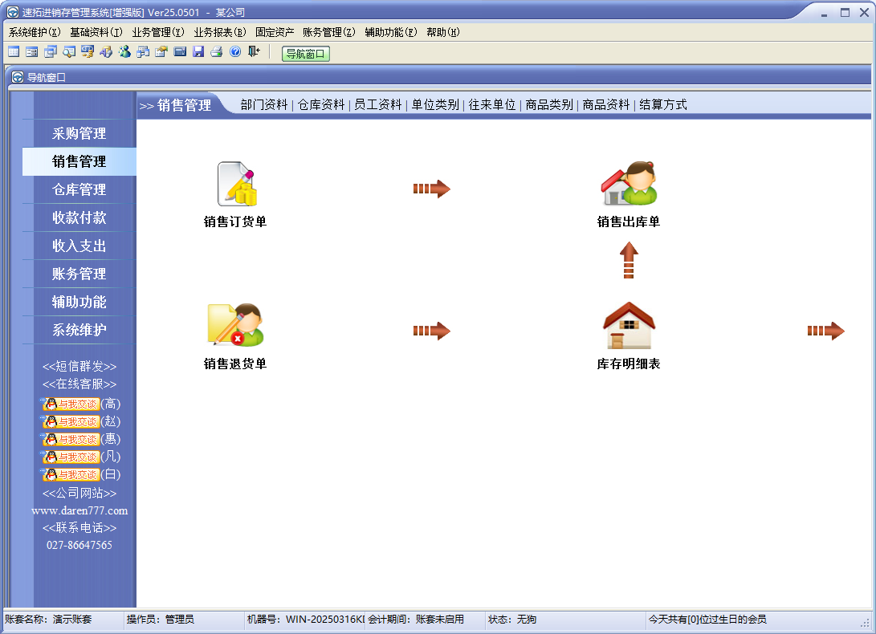
Task: Click status bar text 账套名称: 演示账套
Action: (49, 620)
